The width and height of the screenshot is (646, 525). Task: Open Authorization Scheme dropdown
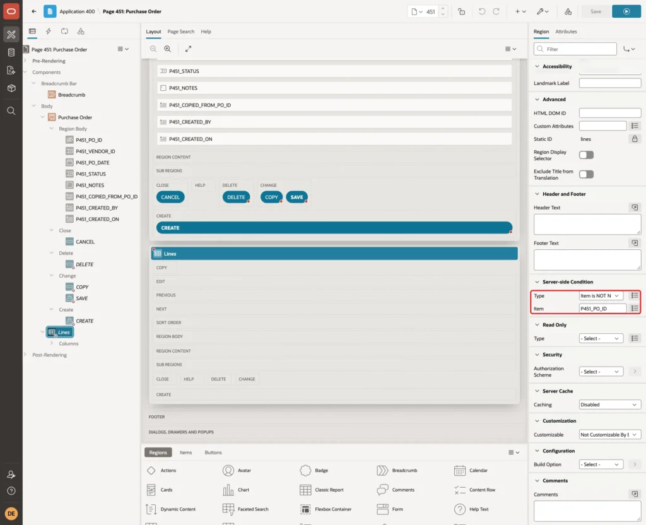tap(601, 372)
